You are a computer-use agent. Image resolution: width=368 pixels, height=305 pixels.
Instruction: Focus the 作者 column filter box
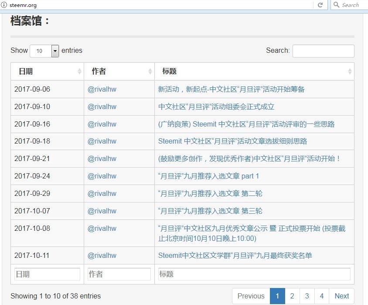pos(119,274)
